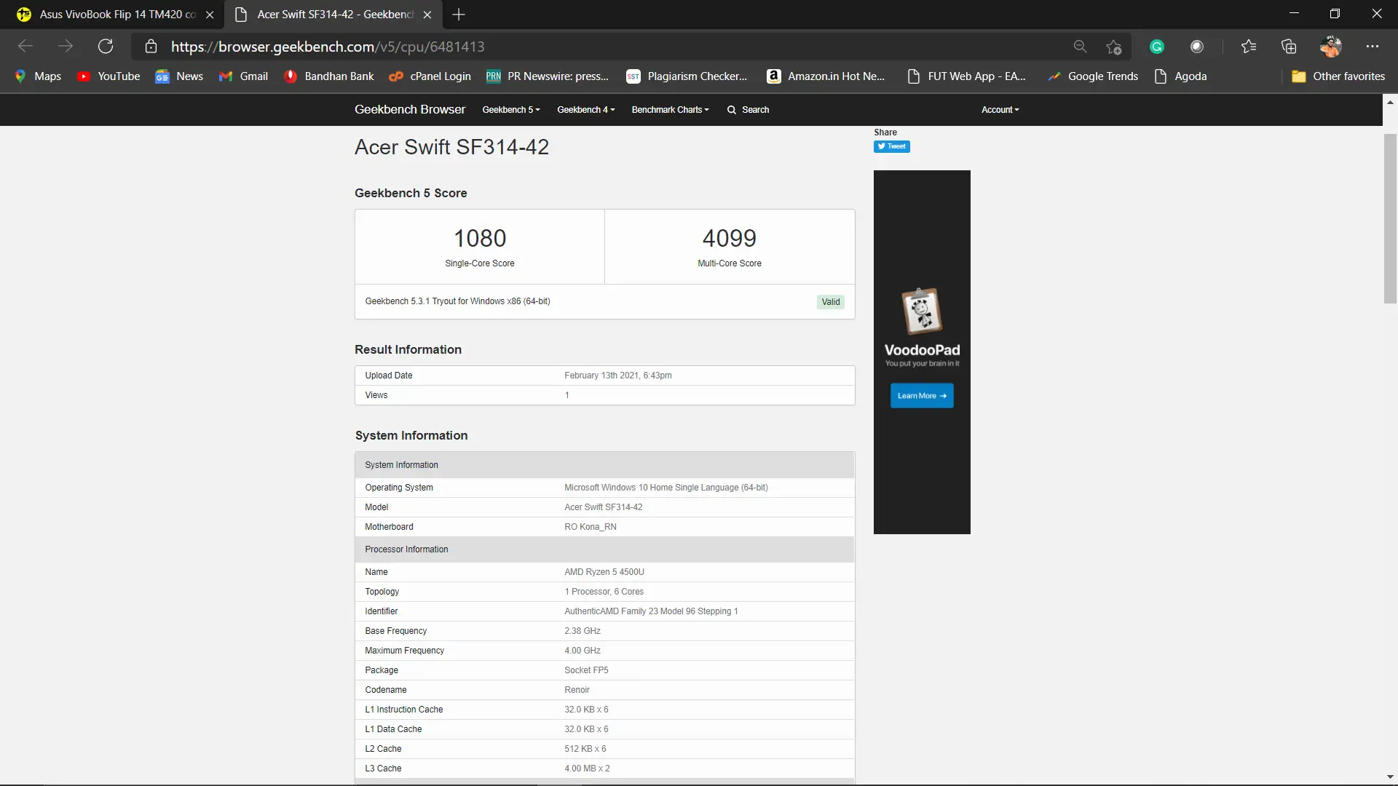Click the Valid badge
Viewport: 1398px width, 786px height.
coord(831,302)
